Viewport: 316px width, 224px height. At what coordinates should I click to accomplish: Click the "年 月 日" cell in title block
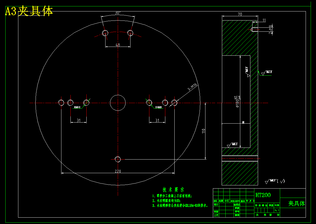tap(250, 201)
